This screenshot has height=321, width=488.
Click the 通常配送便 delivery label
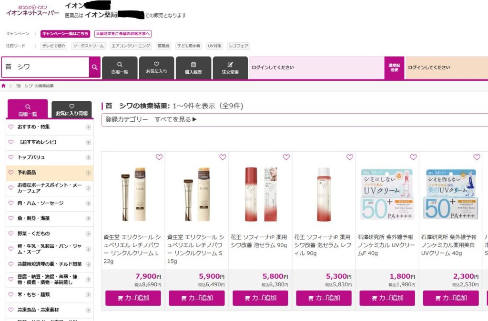[394, 68]
